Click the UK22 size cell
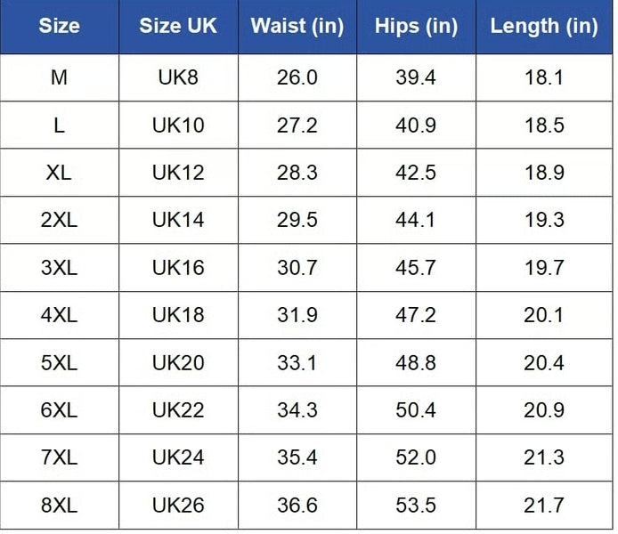Viewport: 618px width, 534px height. pyautogui.click(x=178, y=410)
